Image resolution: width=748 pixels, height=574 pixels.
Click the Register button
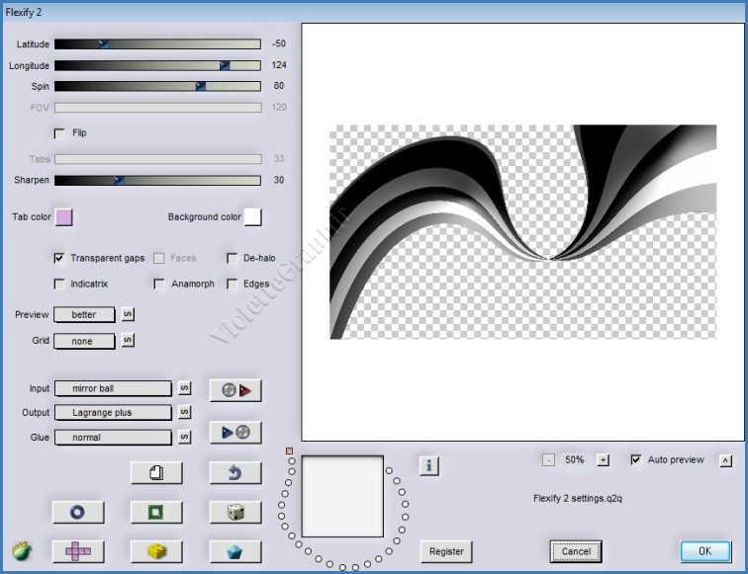(x=446, y=551)
